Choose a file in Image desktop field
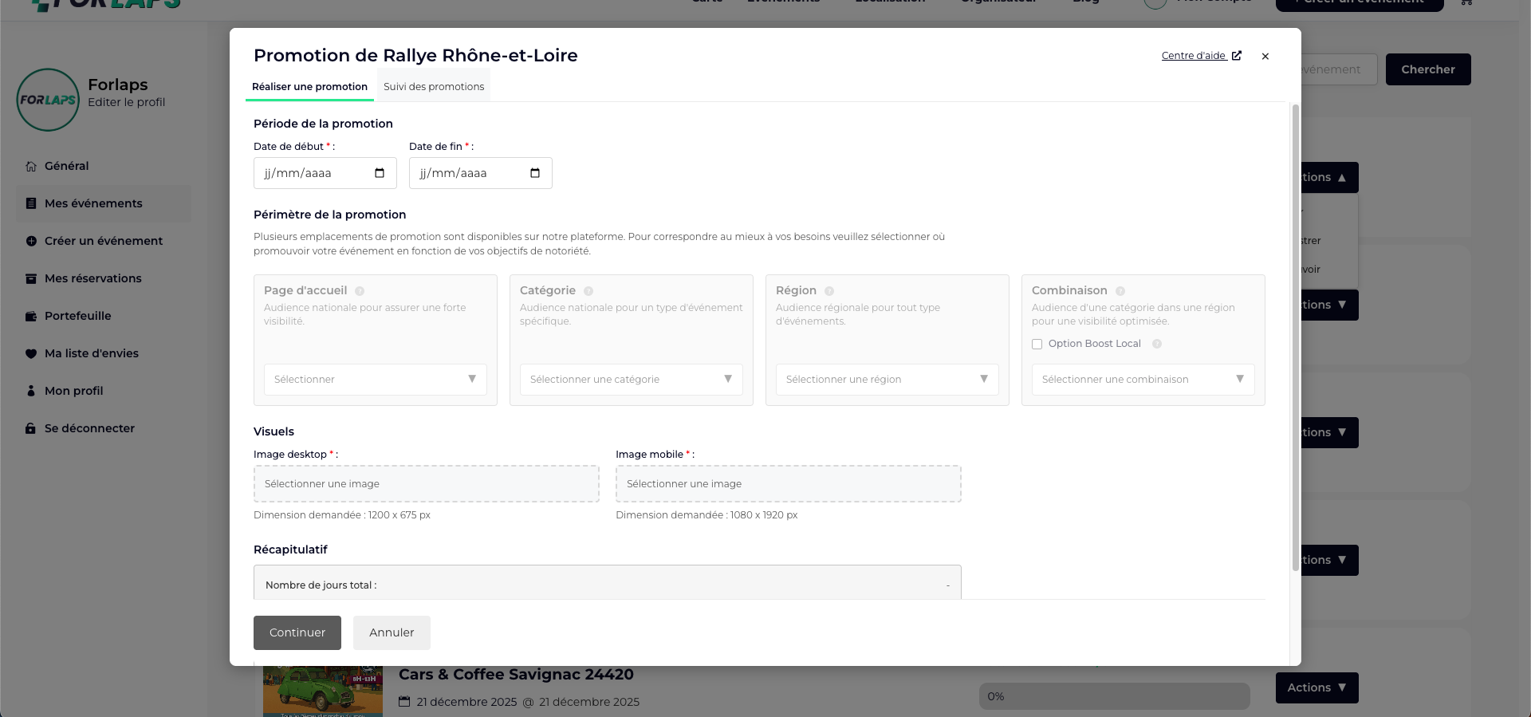Image resolution: width=1531 pixels, height=717 pixels. (x=426, y=484)
